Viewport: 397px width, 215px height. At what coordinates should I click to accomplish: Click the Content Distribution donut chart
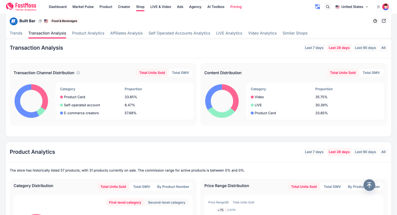point(222,101)
